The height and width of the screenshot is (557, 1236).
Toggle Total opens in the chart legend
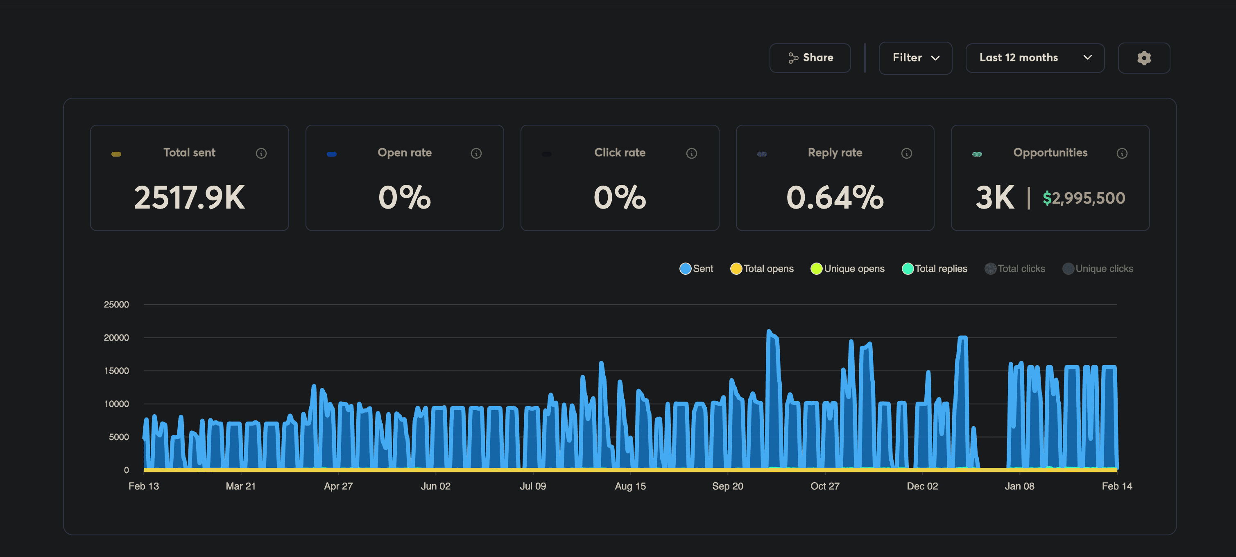point(762,269)
